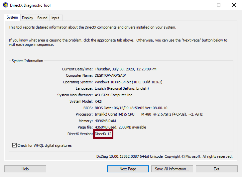Click the Exit button
The height and width of the screenshot is (177, 242).
tap(216, 169)
